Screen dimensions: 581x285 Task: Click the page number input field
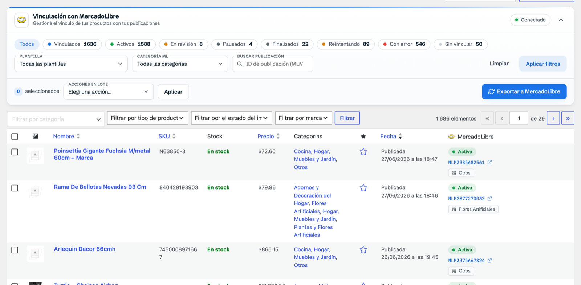[519, 118]
